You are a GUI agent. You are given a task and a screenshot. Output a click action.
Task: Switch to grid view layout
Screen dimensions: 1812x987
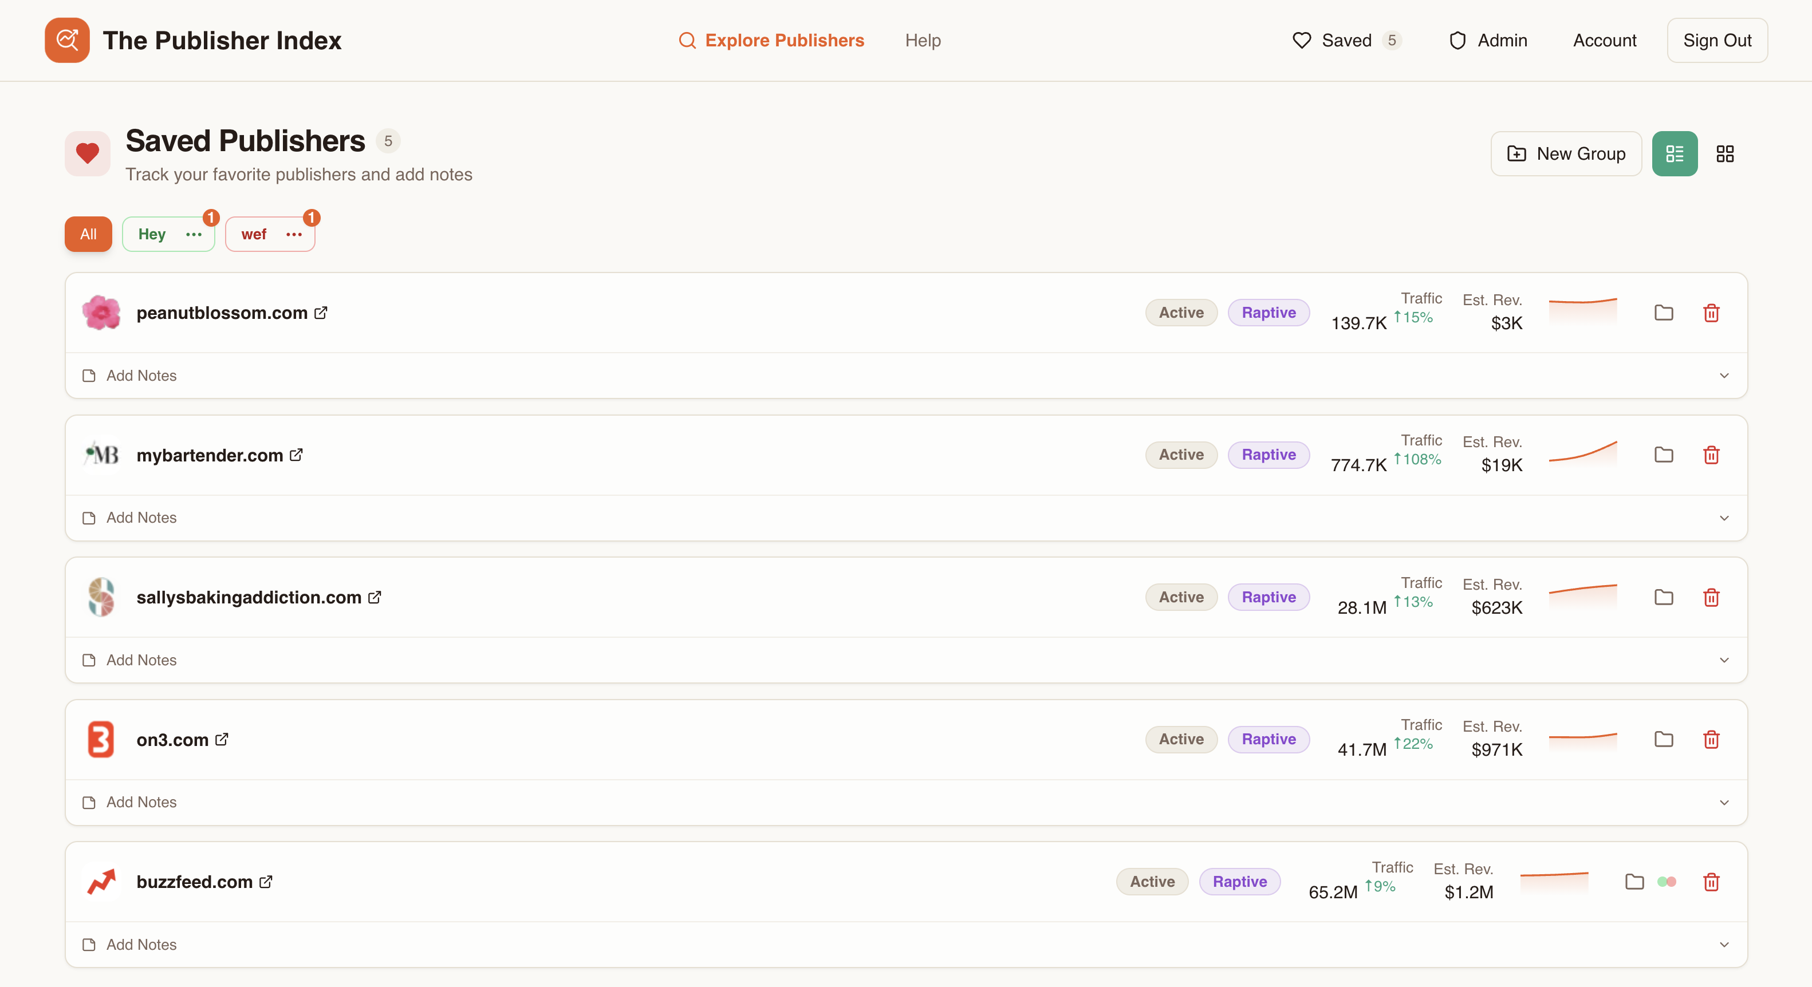(x=1726, y=153)
